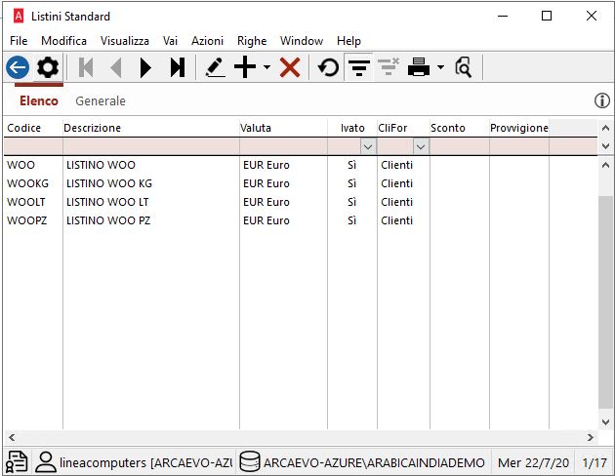The width and height of the screenshot is (615, 476).
Task: Open the settings gear icon
Action: (48, 67)
